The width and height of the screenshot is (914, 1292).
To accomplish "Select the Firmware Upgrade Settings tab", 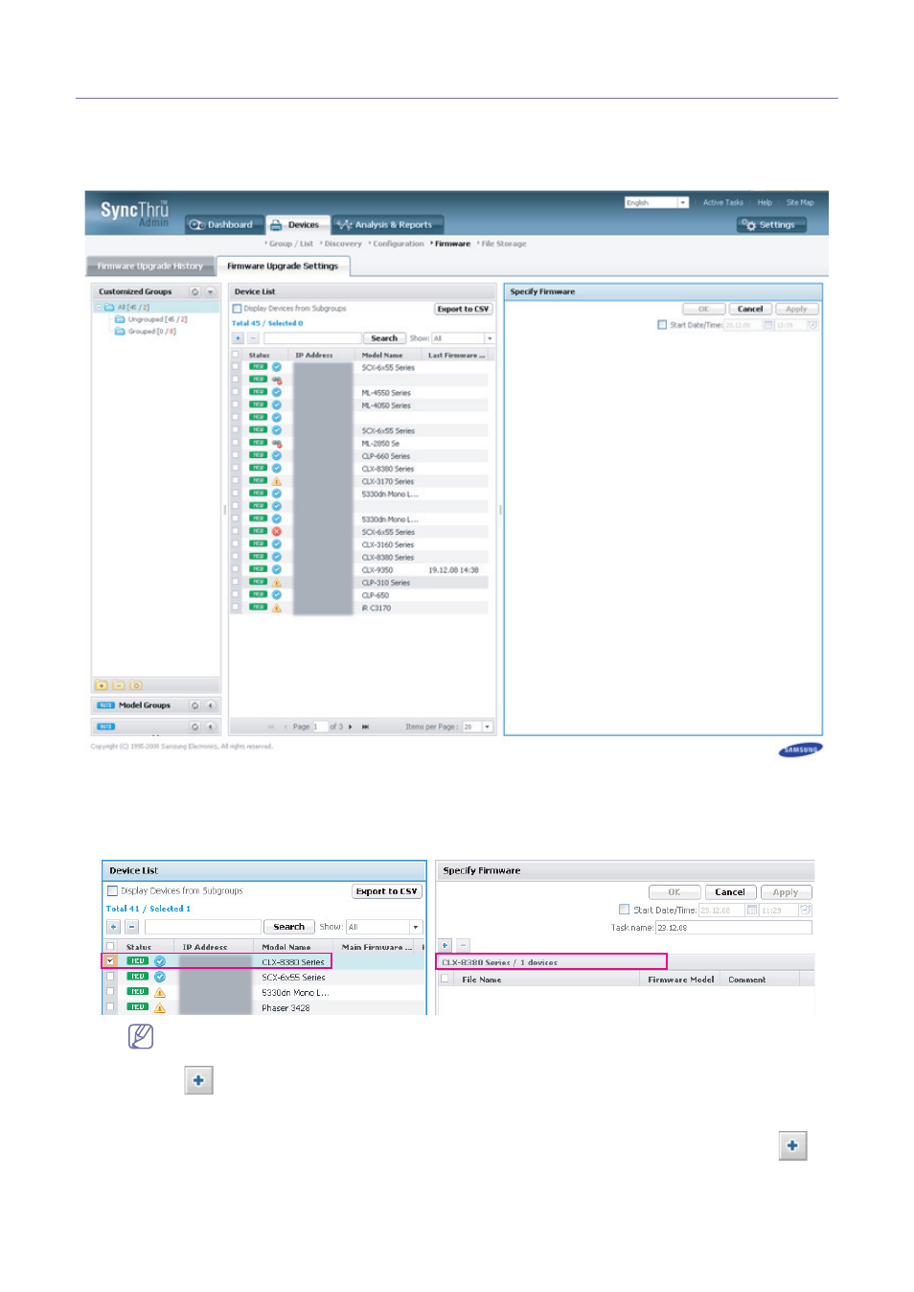I will [283, 265].
